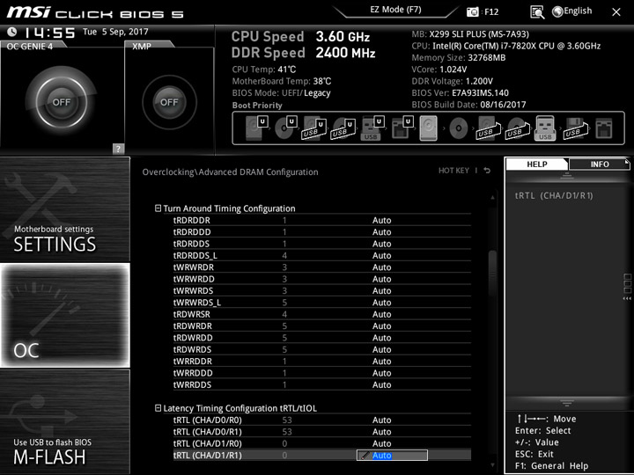Screen dimensions: 634x475
Task: Click the Overclocking\Advanced DRAM Configuration breadcrumb
Action: click(x=230, y=172)
